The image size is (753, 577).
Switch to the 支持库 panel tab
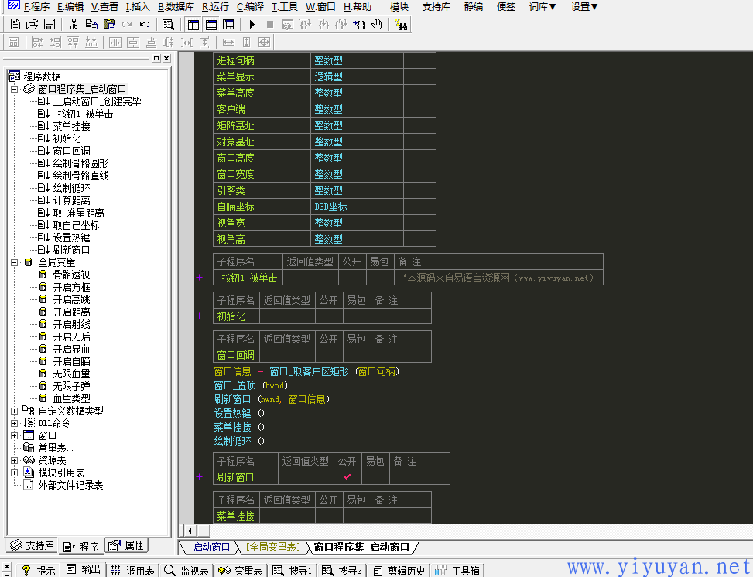tap(32, 546)
